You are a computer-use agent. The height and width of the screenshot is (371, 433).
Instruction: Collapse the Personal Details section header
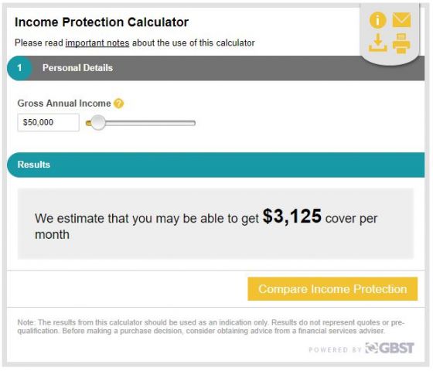click(x=216, y=68)
